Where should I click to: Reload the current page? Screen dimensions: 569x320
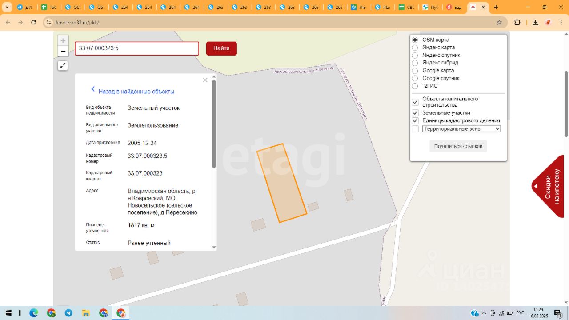(x=33, y=22)
